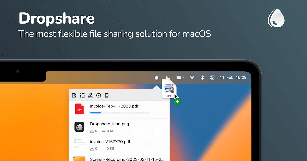Click the PDF file being dragged with green plus badge
The height and width of the screenshot is (161, 307).
click(x=169, y=90)
